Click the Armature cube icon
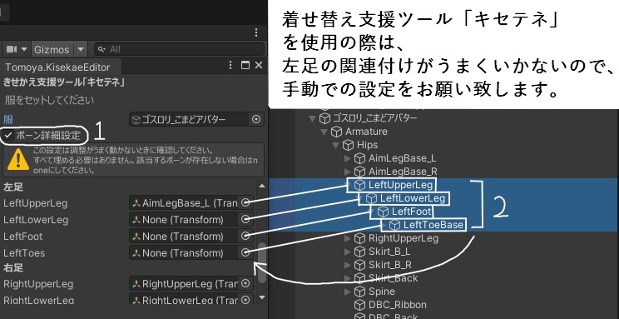The height and width of the screenshot is (319, 619). pyautogui.click(x=336, y=132)
